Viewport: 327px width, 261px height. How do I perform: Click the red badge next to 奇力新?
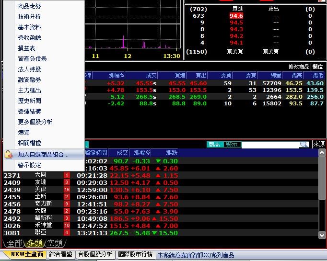[67, 204]
